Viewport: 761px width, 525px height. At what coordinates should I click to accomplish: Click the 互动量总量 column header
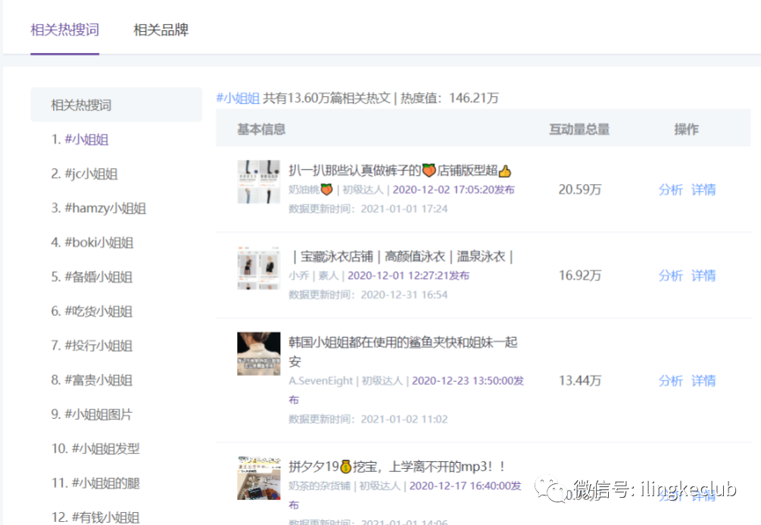(x=579, y=129)
